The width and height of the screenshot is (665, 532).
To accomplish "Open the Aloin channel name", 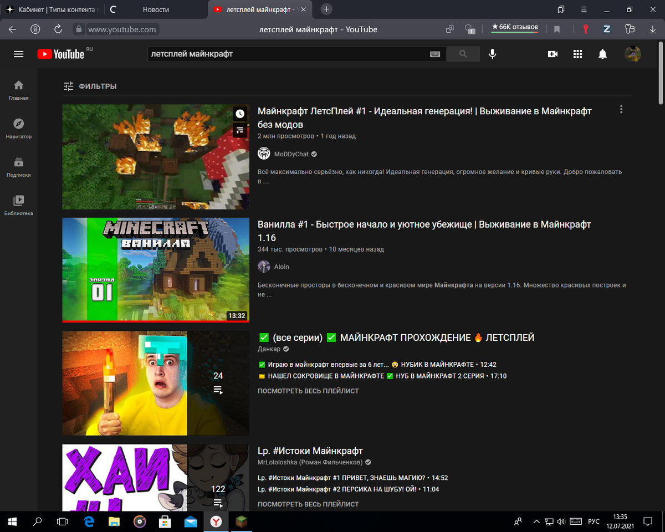I will point(282,267).
